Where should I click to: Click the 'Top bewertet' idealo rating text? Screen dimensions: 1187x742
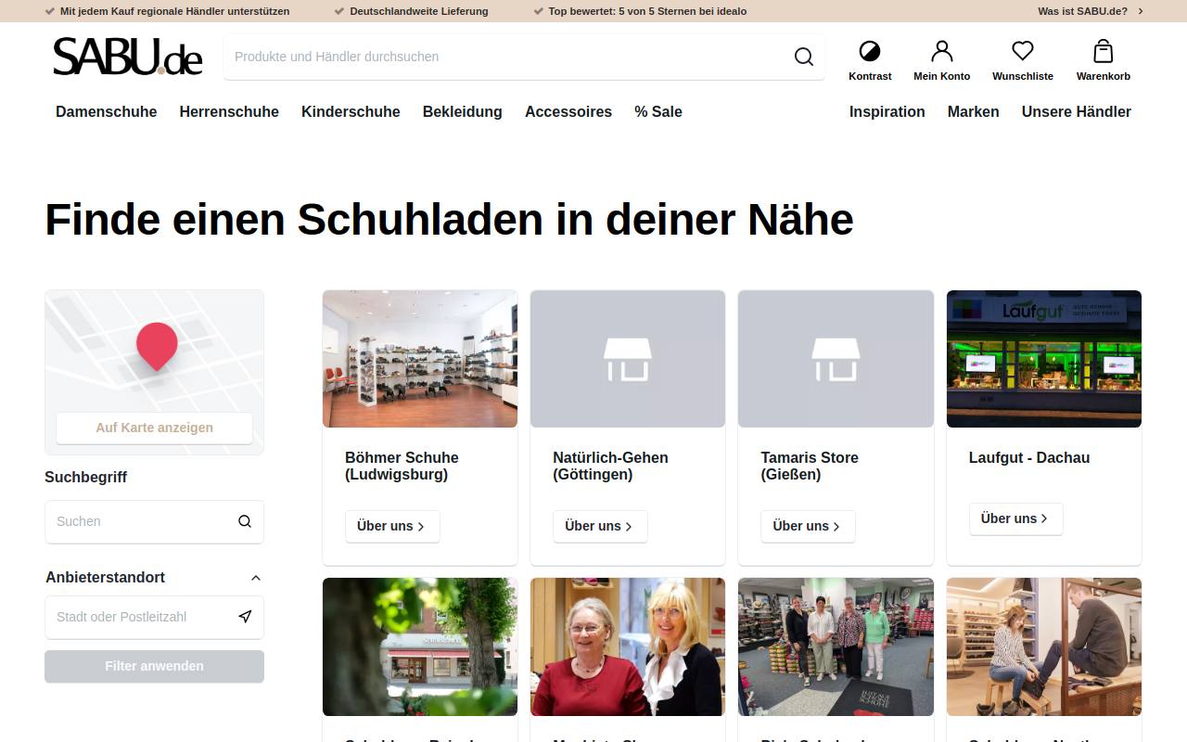pyautogui.click(x=647, y=11)
